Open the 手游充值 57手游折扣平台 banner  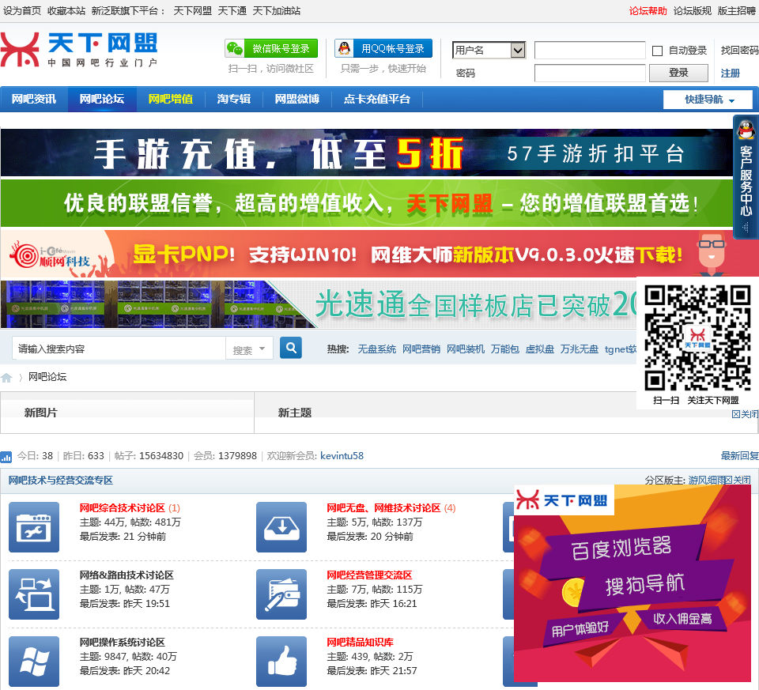[x=366, y=153]
